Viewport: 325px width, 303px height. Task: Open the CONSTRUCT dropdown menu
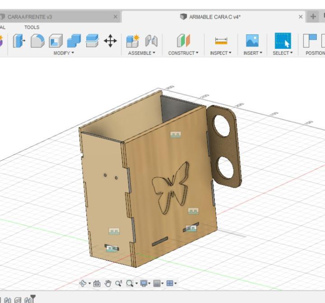pyautogui.click(x=183, y=53)
